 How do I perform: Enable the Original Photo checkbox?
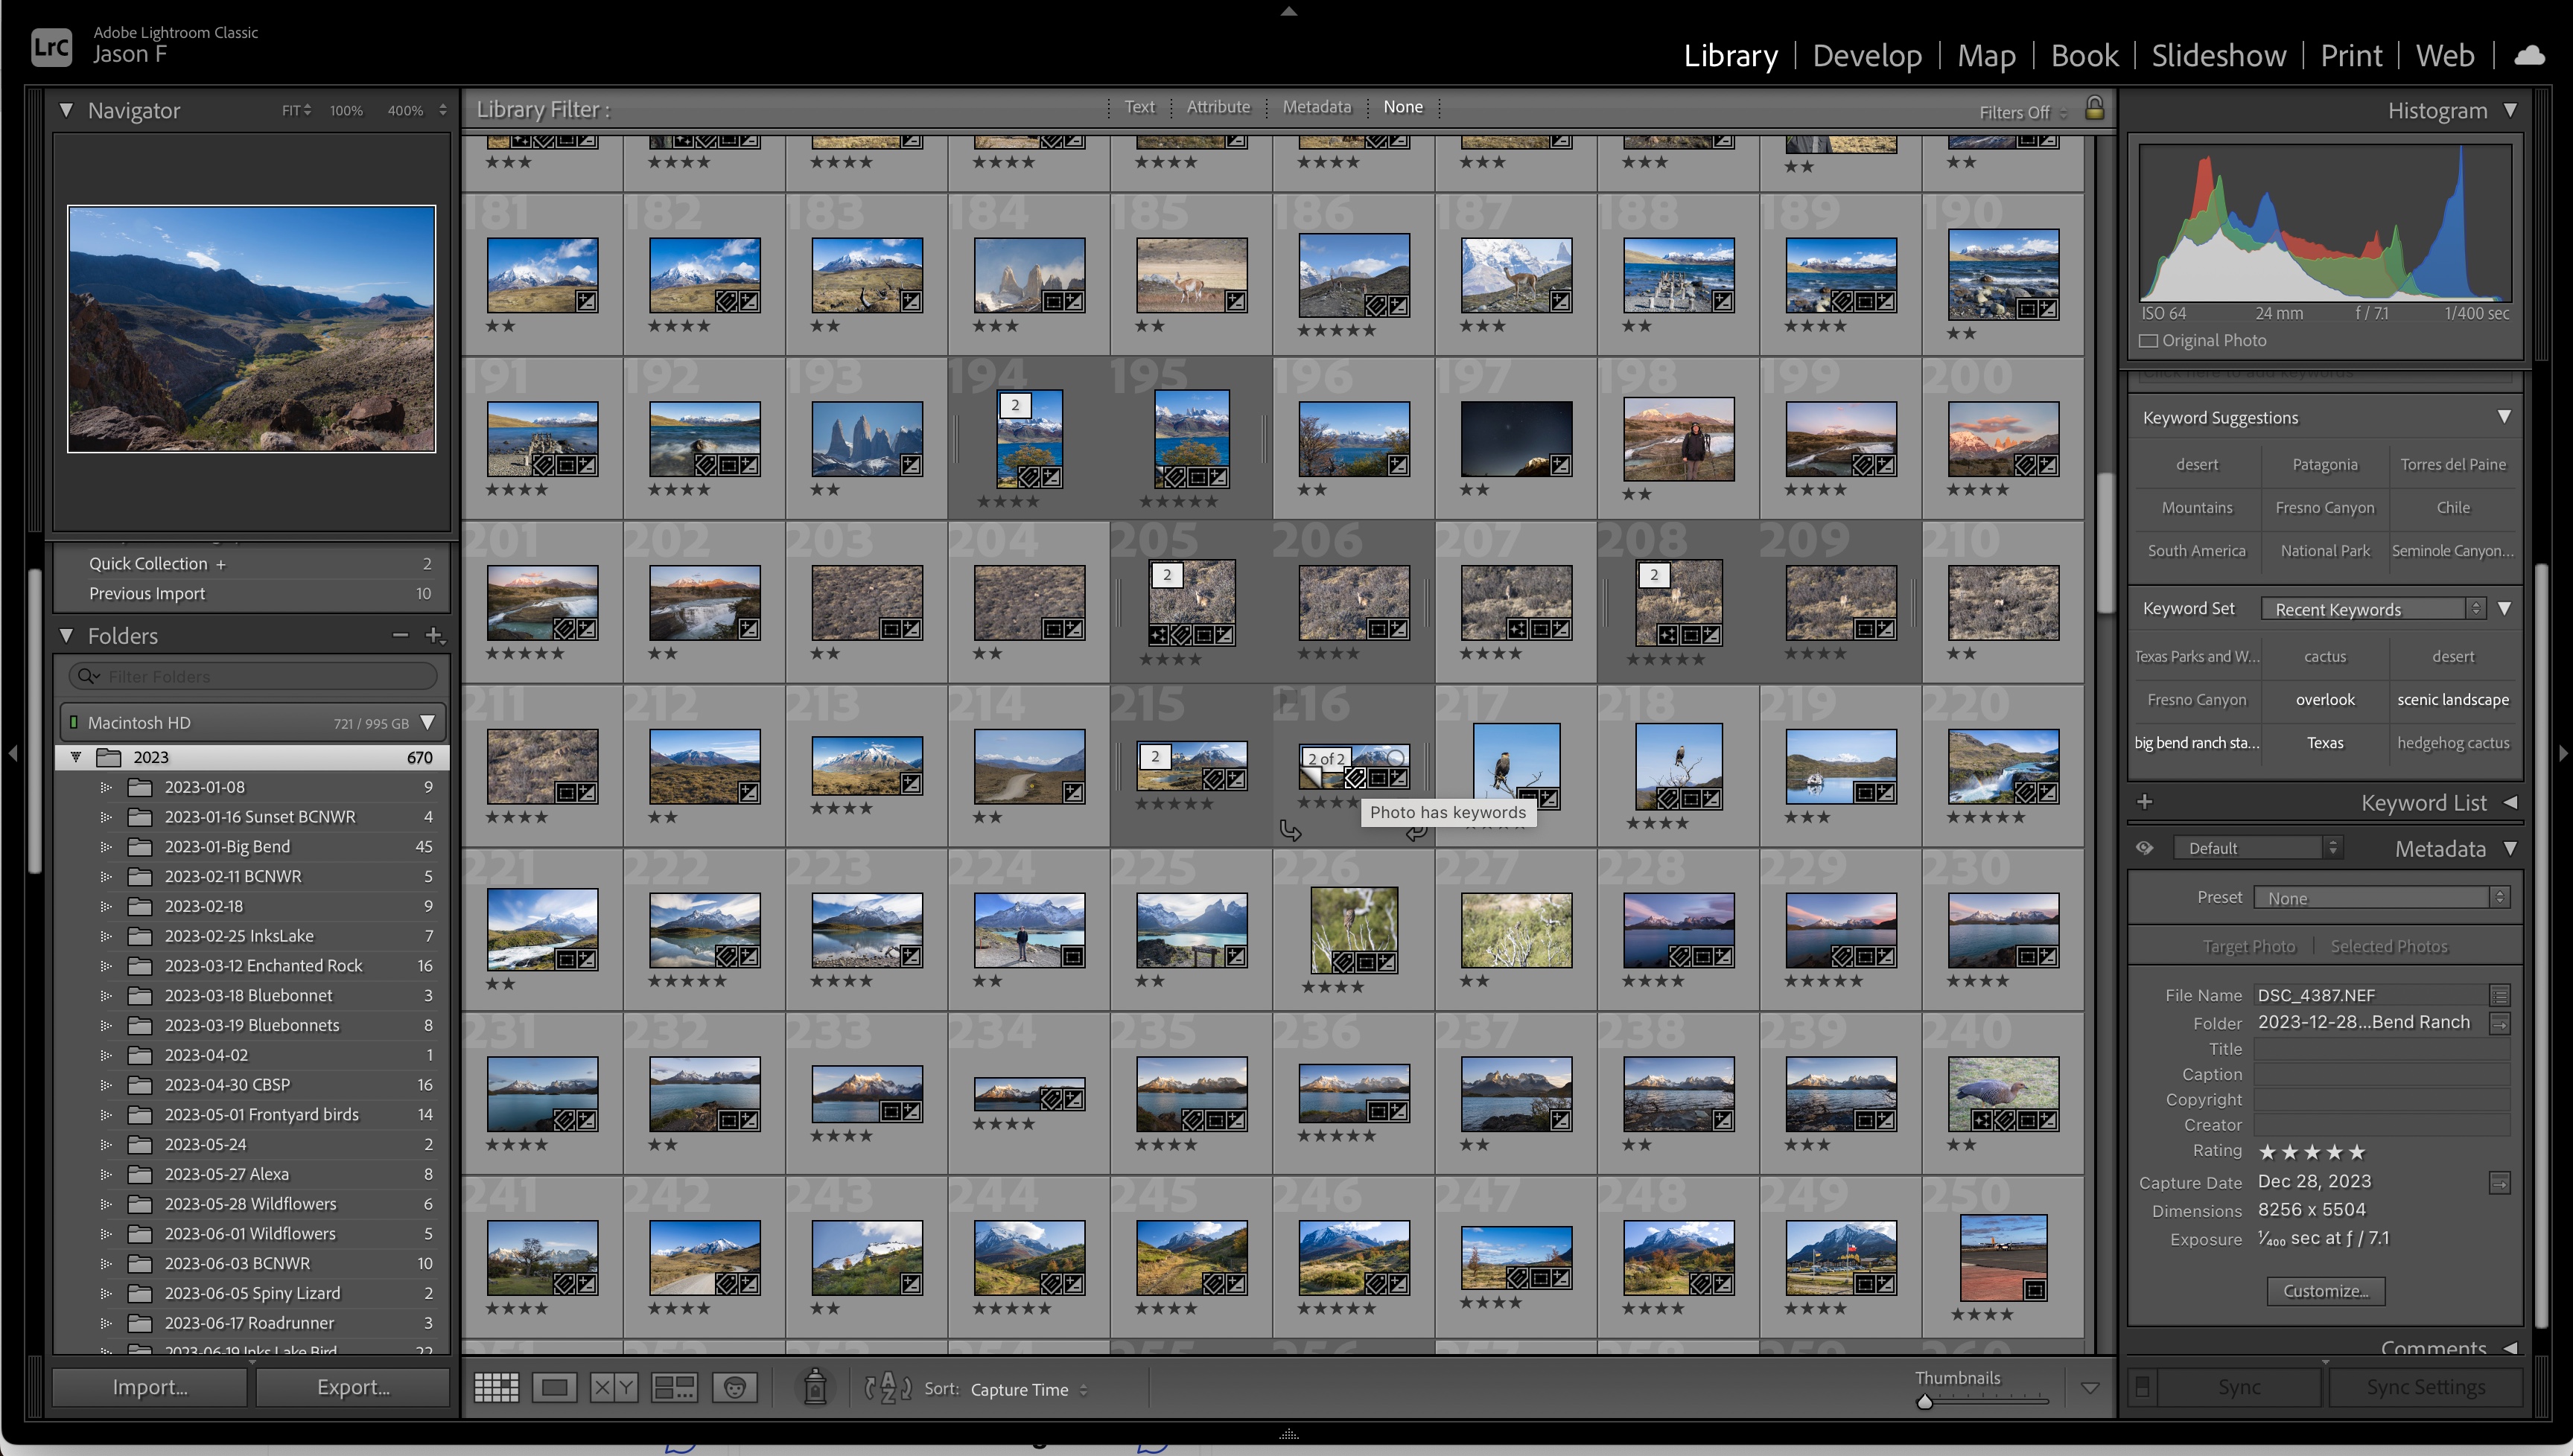pyautogui.click(x=2148, y=341)
